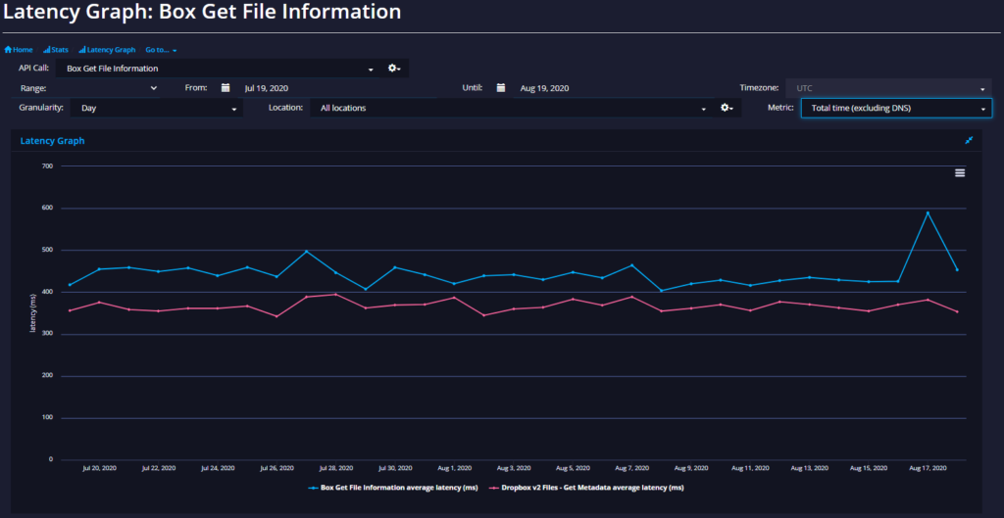Open Stats from breadcrumb bar
The width and height of the screenshot is (1004, 518).
point(56,49)
